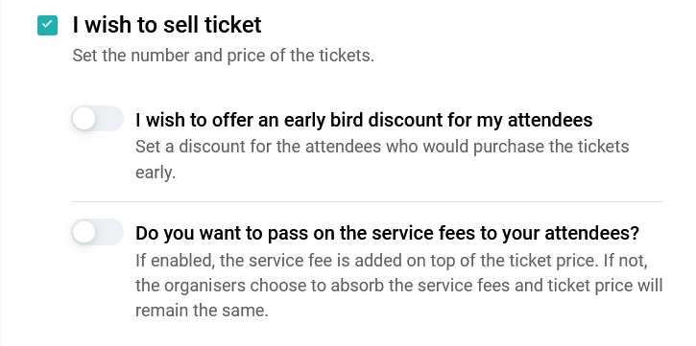The height and width of the screenshot is (346, 696).
Task: Uncheck the "I wish to sell ticket" checkbox
Action: [x=47, y=25]
